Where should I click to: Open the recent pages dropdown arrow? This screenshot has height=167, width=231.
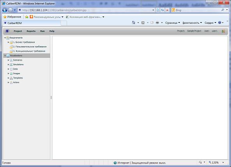click(14, 10)
